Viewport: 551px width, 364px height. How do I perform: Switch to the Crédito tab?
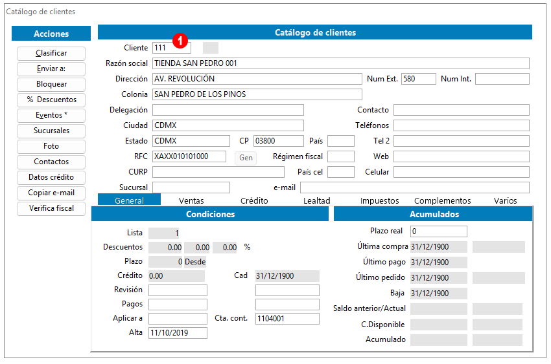pyautogui.click(x=254, y=200)
